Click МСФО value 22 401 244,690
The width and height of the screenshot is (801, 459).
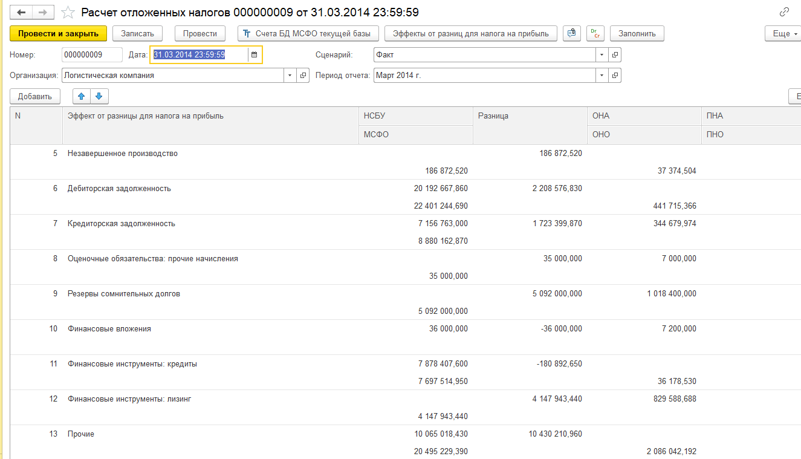(x=441, y=206)
